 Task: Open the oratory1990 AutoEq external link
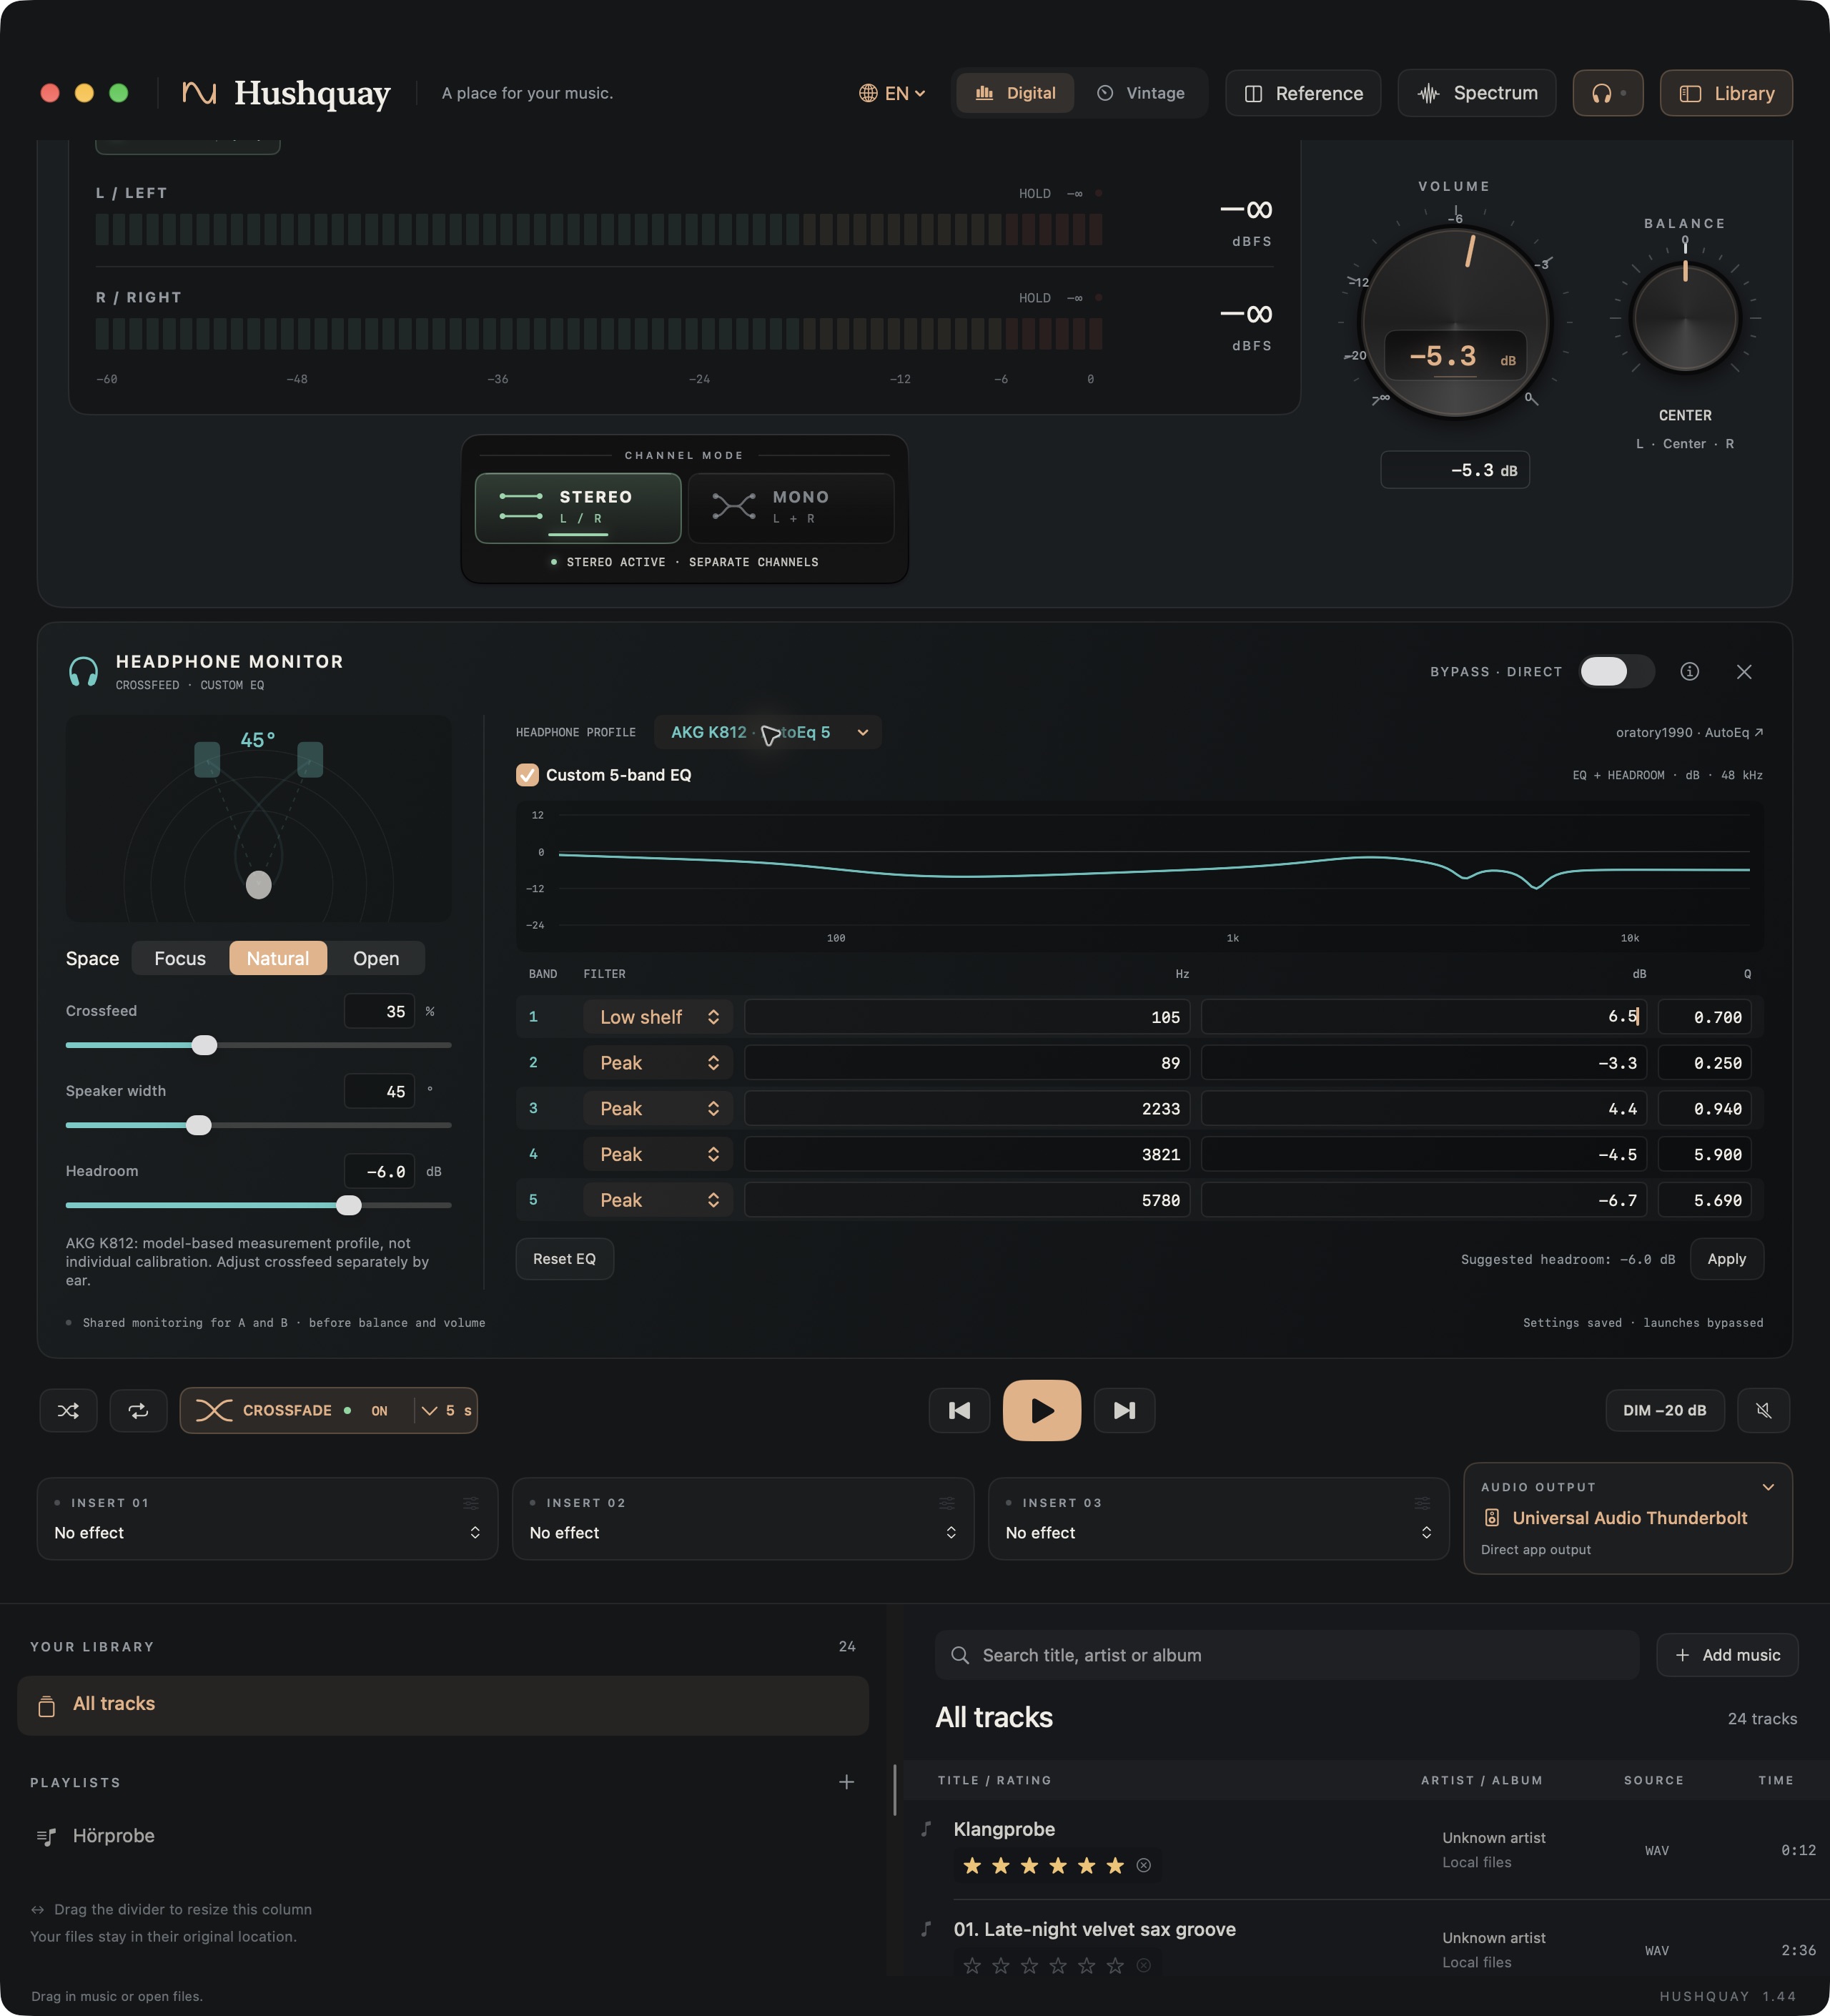pos(1689,732)
